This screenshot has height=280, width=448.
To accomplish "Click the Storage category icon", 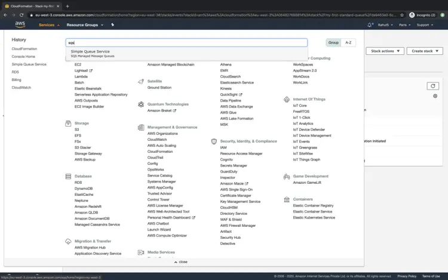I will coord(68,124).
